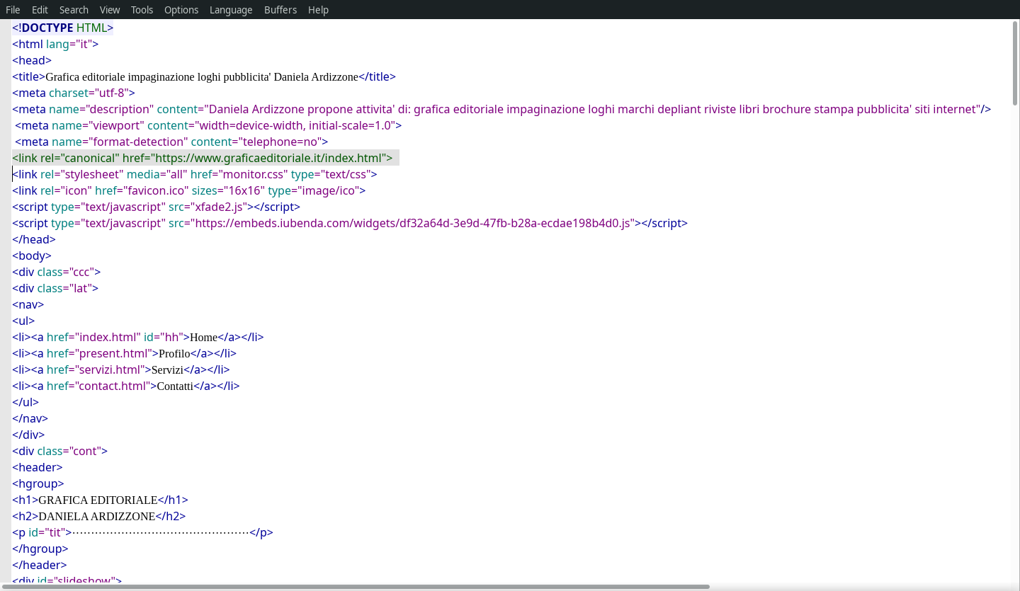Image resolution: width=1020 pixels, height=591 pixels.
Task: Open the Language menu
Action: [x=230, y=9]
